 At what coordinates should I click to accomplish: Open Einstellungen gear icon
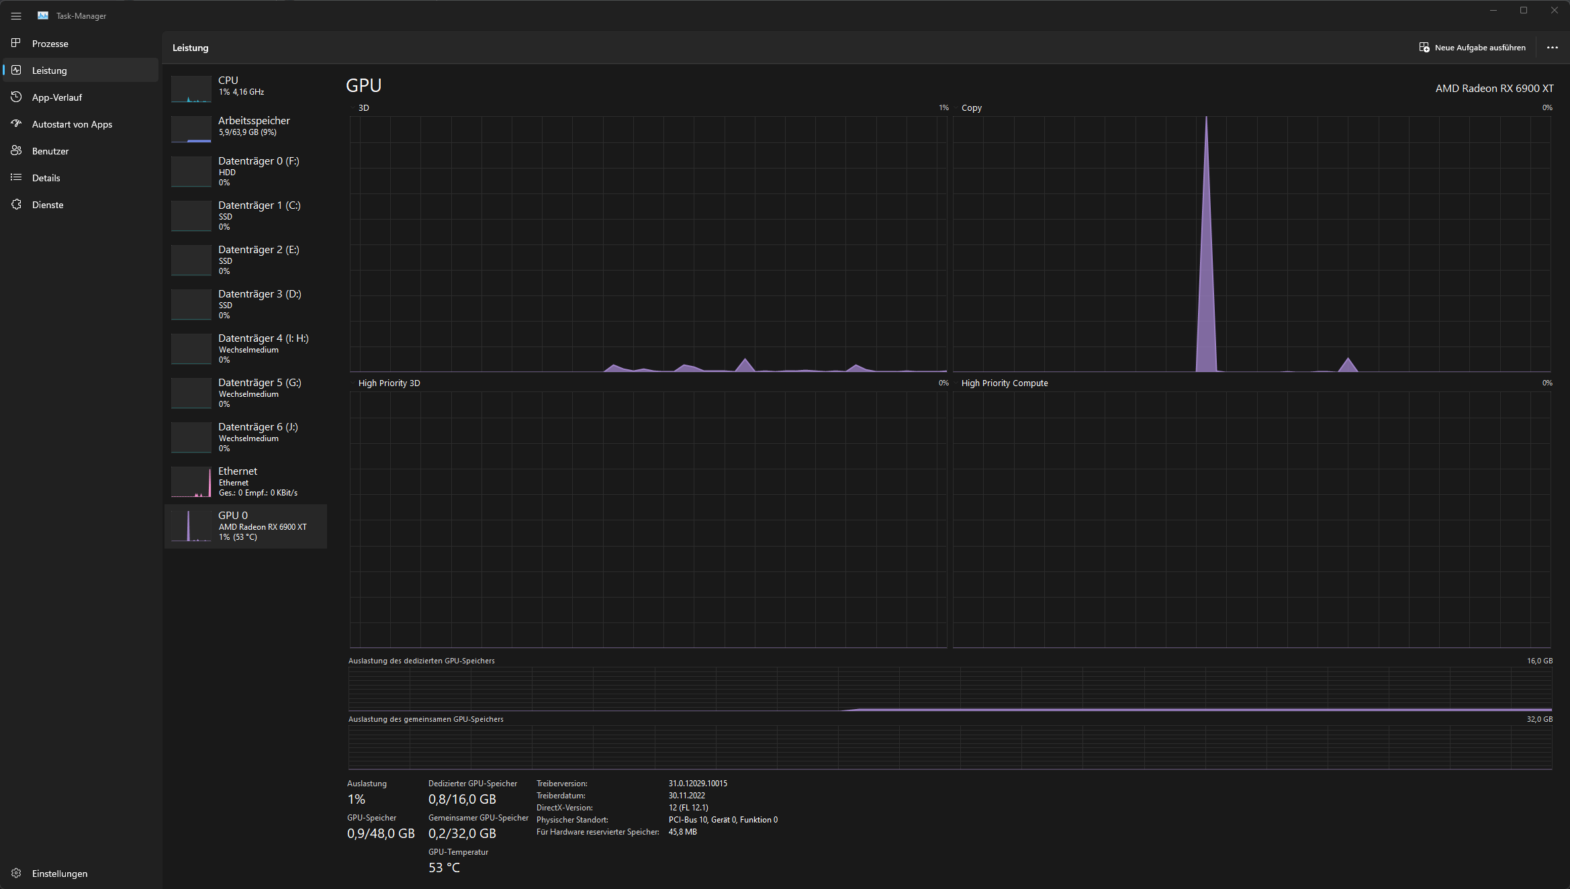16,873
